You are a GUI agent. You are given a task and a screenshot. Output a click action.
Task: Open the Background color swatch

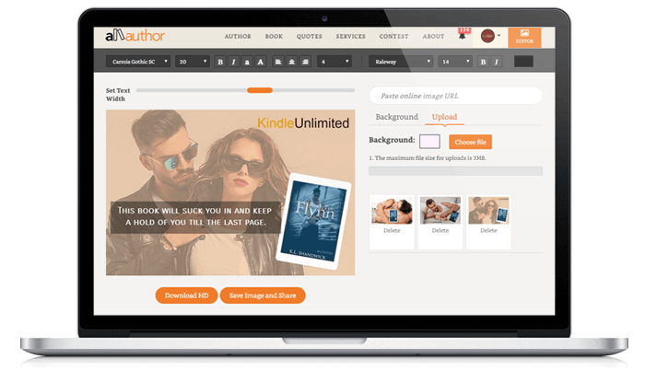click(429, 142)
